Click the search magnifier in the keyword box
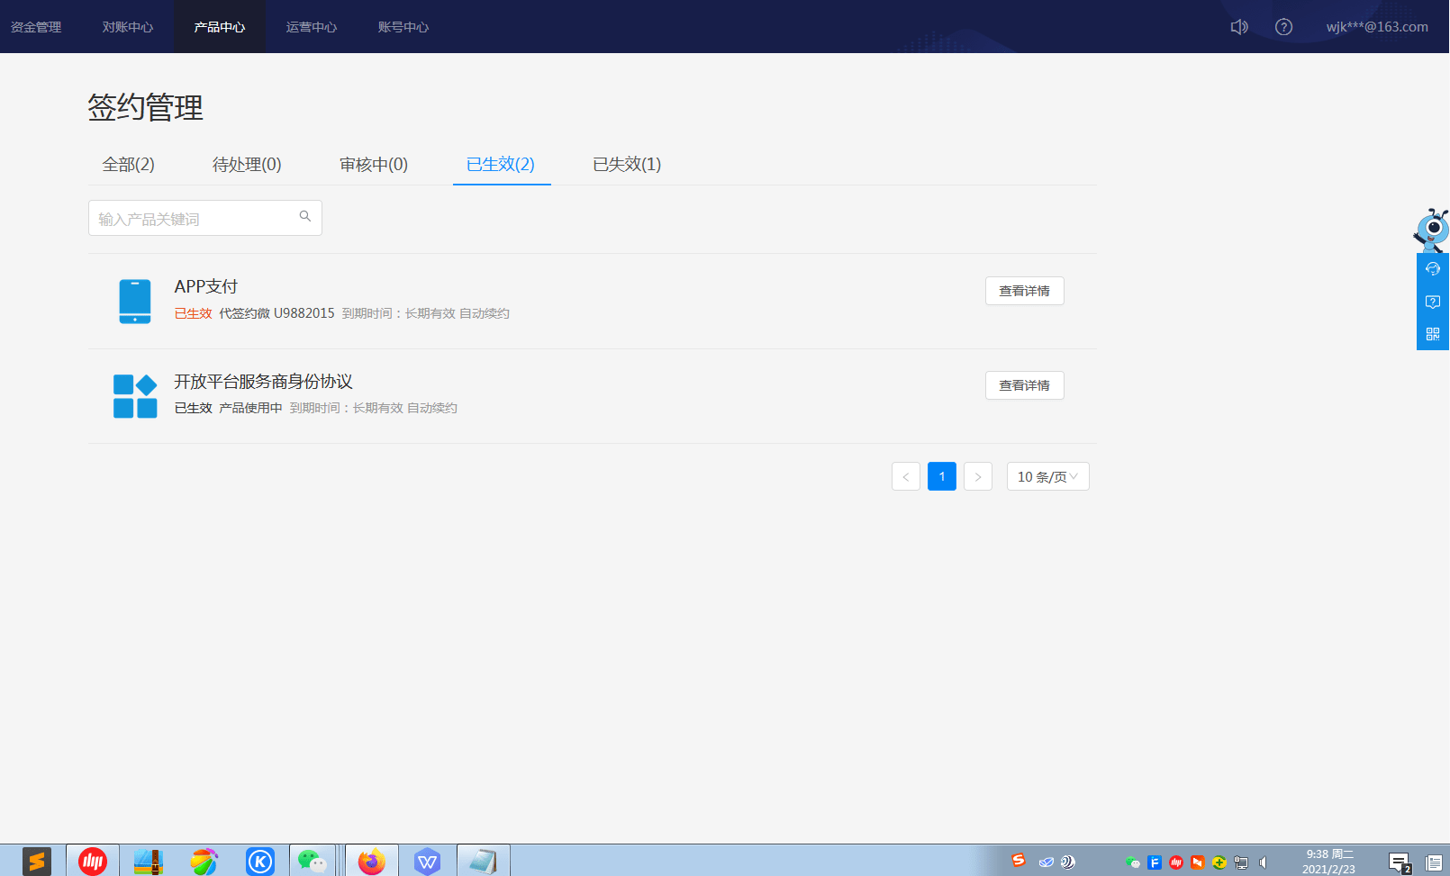Screen dimensions: 1450x876 pos(304,217)
